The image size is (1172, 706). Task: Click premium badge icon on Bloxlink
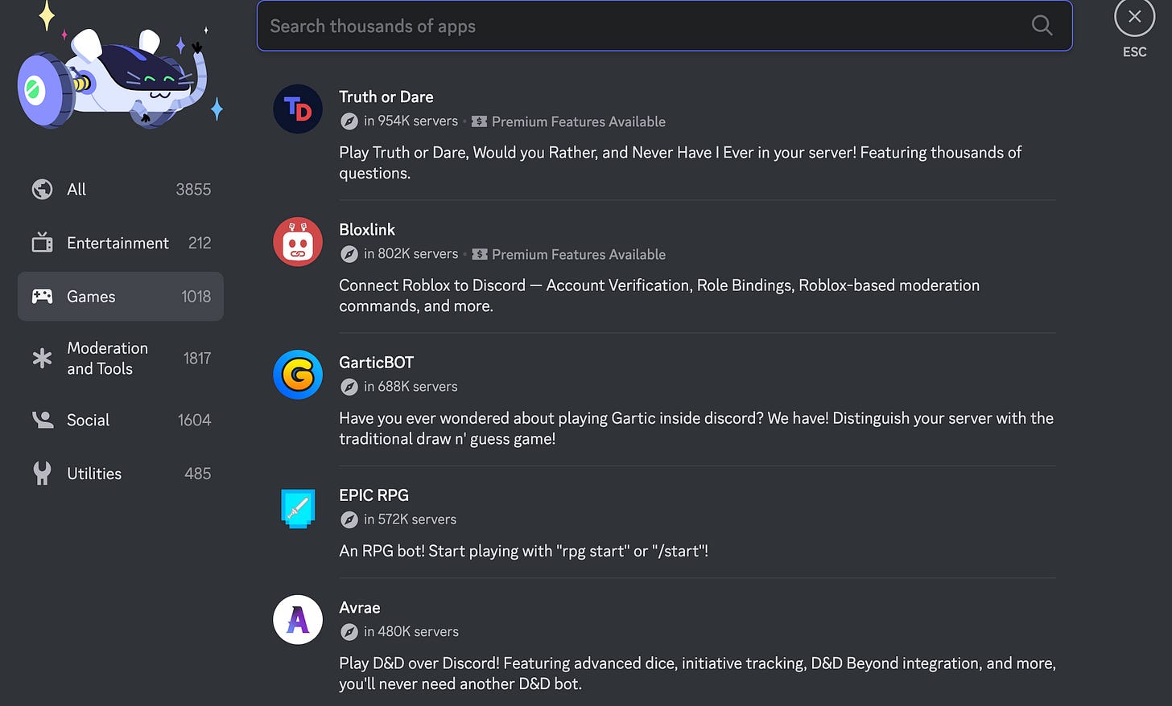click(x=479, y=254)
